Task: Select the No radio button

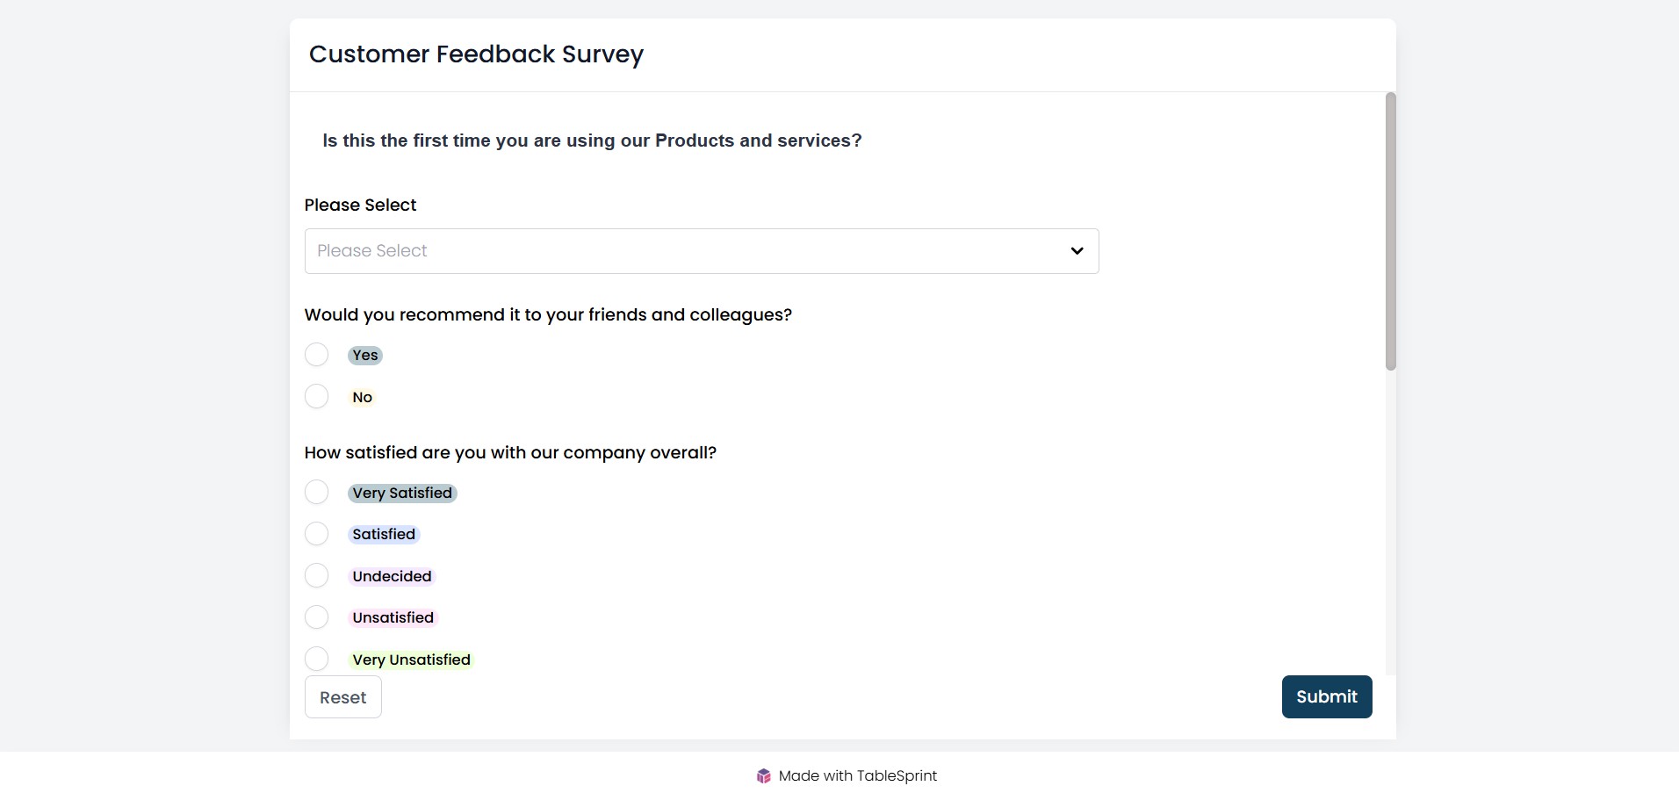Action: coord(316,396)
